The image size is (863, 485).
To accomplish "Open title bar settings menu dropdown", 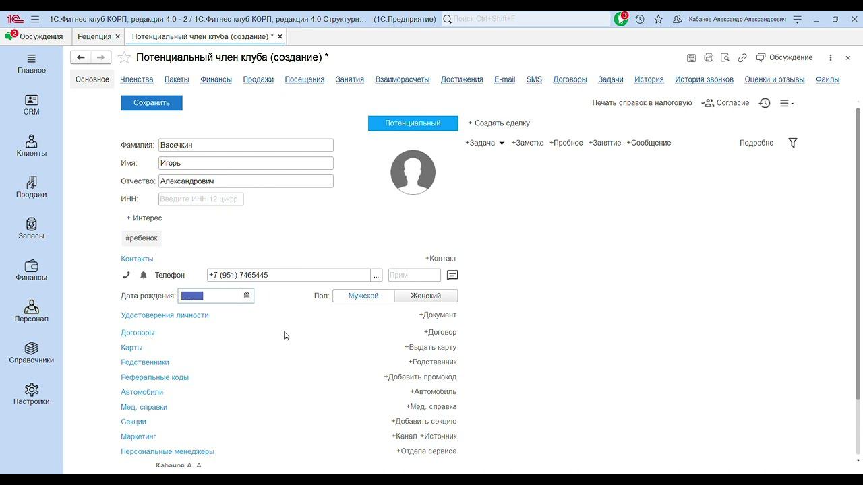I will click(x=798, y=19).
